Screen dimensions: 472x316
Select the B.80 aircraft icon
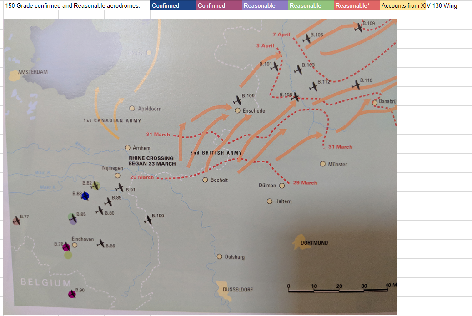(x=100, y=210)
